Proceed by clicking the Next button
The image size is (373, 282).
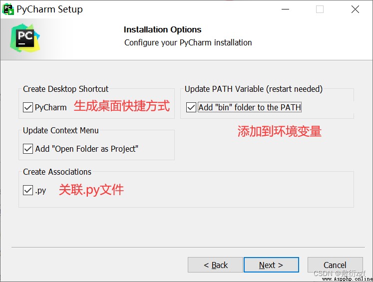click(x=271, y=265)
